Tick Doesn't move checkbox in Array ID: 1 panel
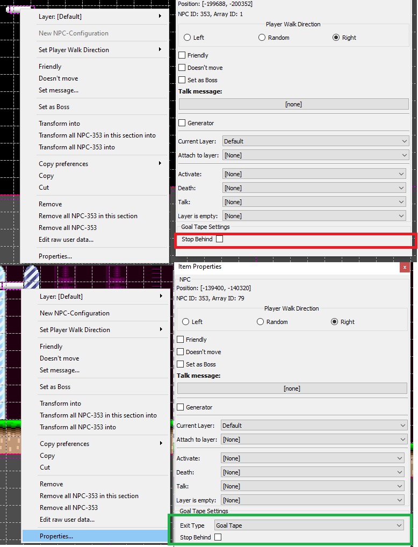Viewport: 418px width, 547px height. click(x=182, y=67)
